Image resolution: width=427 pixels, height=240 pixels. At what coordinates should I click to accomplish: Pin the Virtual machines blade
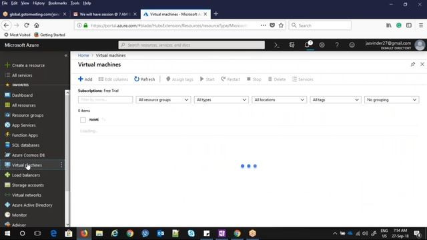click(x=413, y=65)
